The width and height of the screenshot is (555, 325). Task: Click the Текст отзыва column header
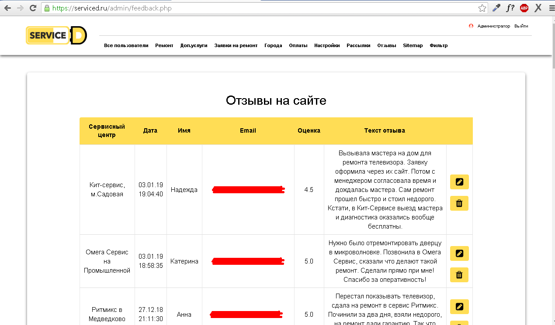(x=385, y=130)
